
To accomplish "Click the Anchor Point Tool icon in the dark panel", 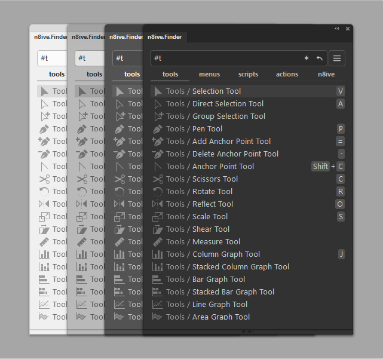I will [x=158, y=167].
